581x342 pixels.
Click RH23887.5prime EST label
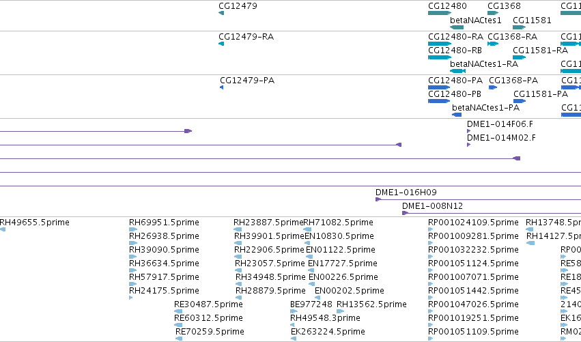click(268, 223)
